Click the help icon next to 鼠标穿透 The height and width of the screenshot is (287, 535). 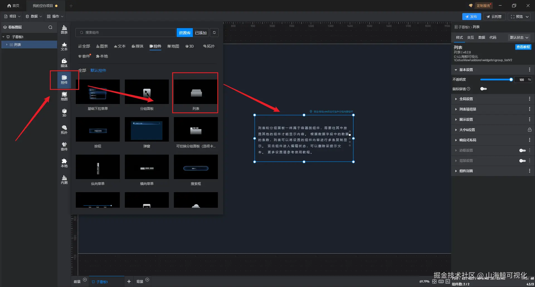[x=468, y=89]
